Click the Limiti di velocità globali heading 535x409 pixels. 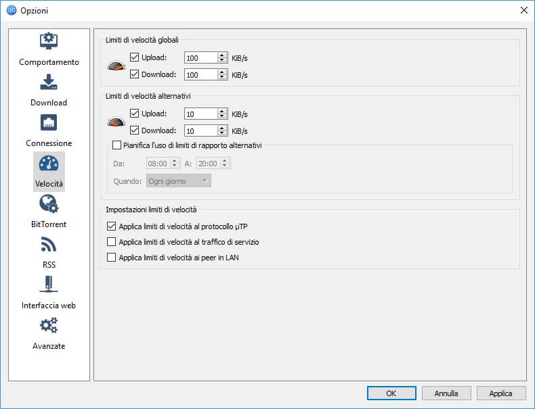(x=142, y=40)
